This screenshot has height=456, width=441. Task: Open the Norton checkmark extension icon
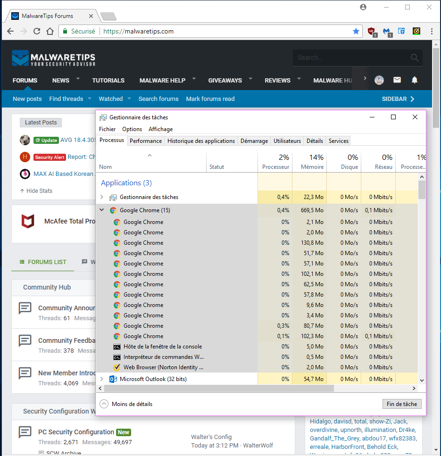(x=416, y=31)
